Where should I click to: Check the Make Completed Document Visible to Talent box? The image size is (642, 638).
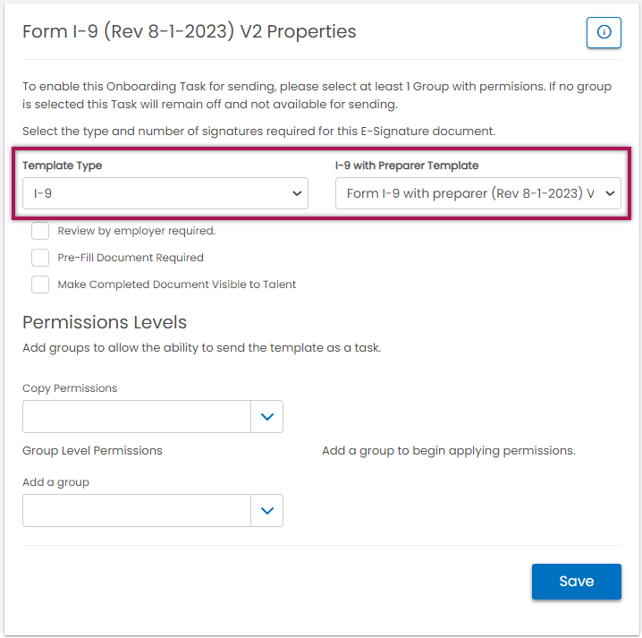point(40,285)
